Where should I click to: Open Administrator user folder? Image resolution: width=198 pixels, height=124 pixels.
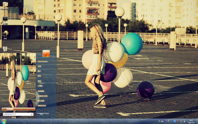click(x=43, y=62)
